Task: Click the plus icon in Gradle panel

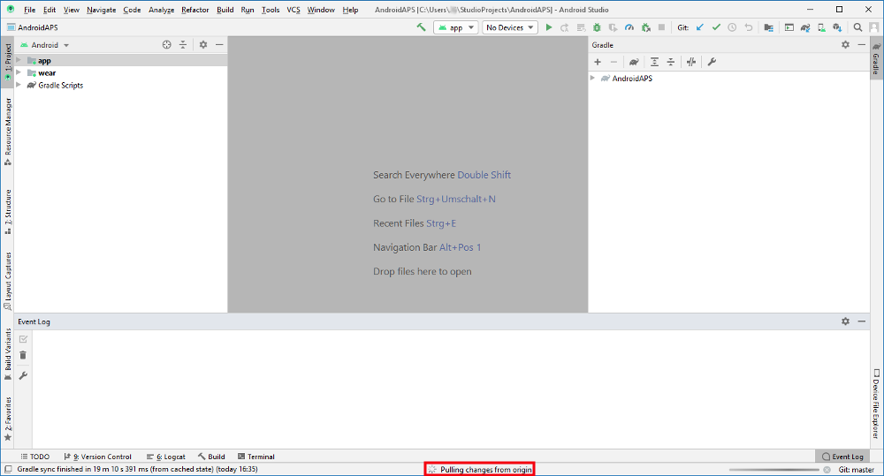Action: pos(598,62)
